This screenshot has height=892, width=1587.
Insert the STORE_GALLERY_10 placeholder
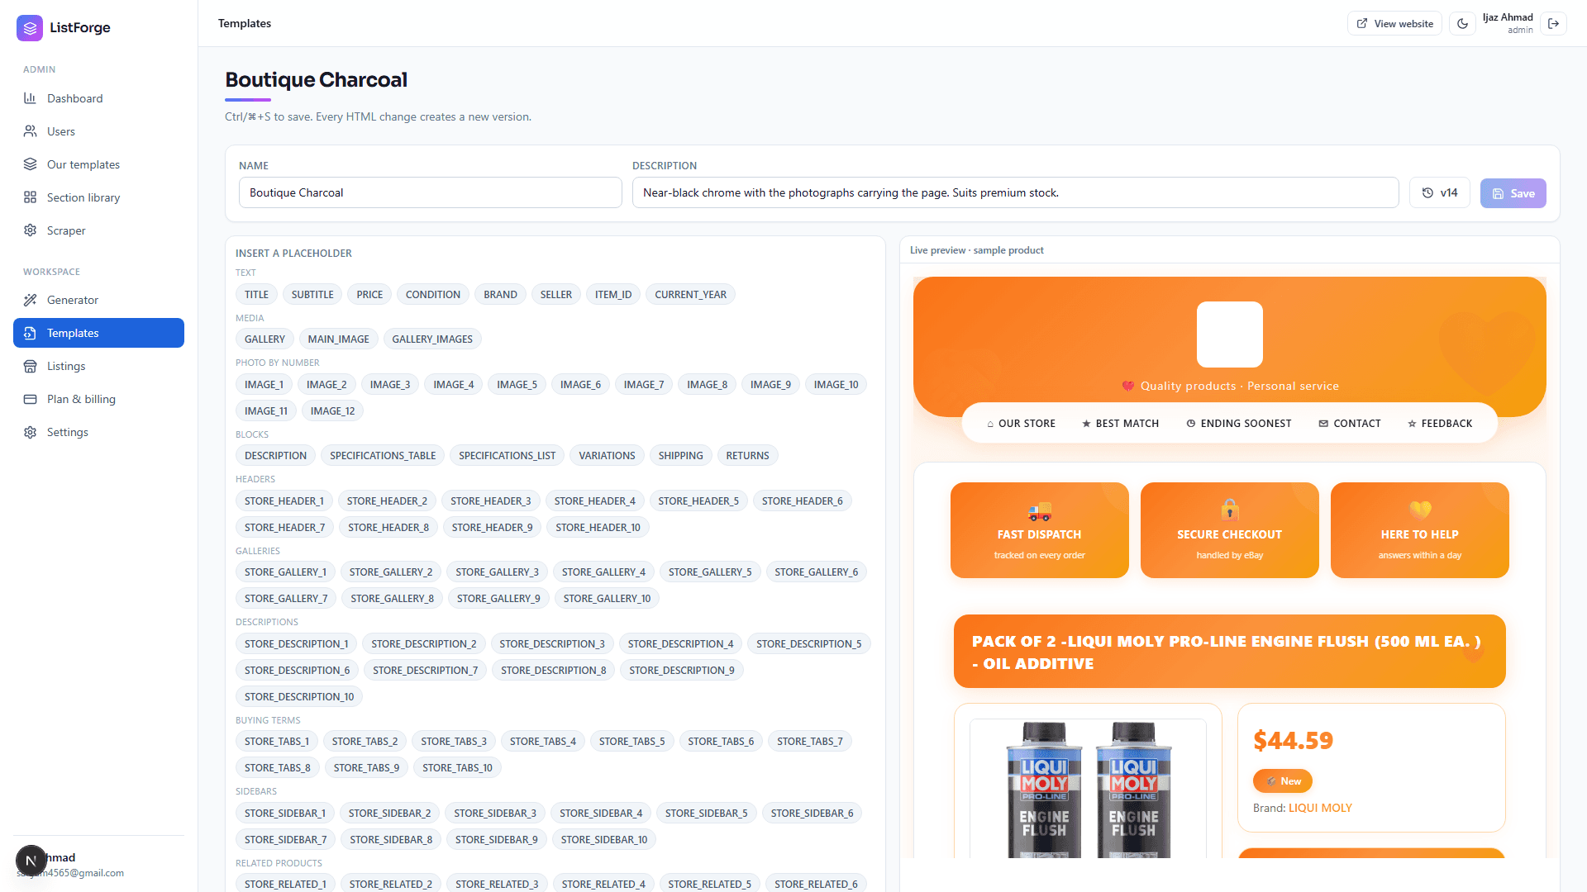[607, 598]
